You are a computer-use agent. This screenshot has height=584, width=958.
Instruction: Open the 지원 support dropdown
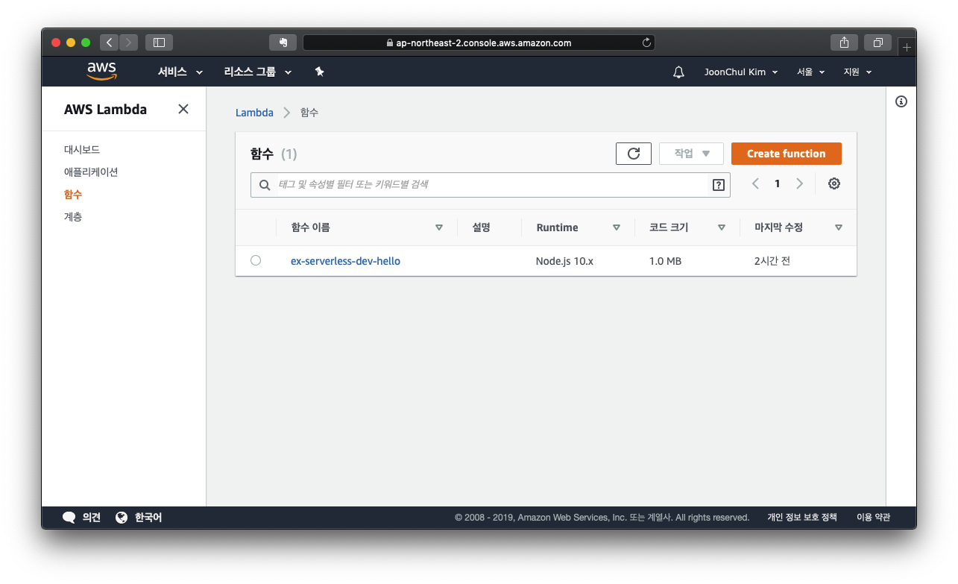click(857, 72)
